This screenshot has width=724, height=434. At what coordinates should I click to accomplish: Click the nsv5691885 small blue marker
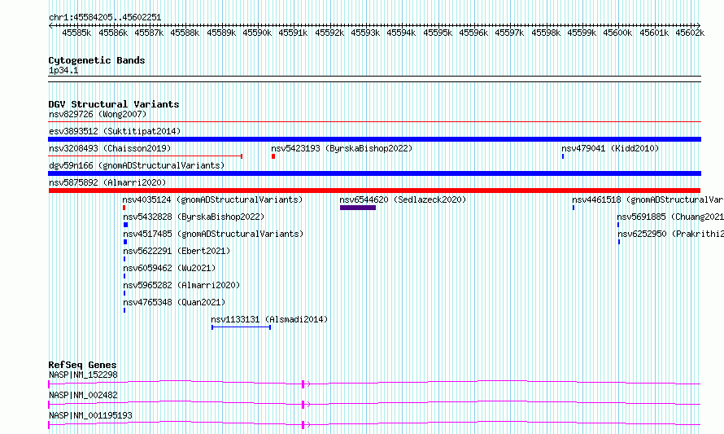[618, 225]
